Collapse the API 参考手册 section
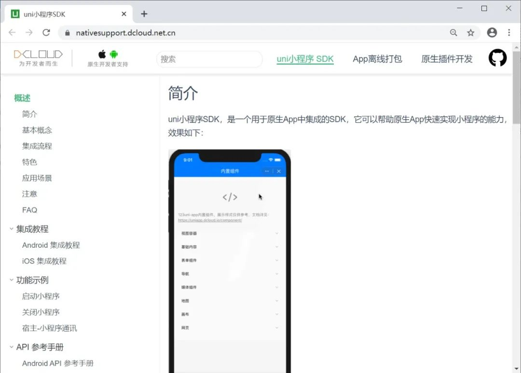 tap(11, 347)
